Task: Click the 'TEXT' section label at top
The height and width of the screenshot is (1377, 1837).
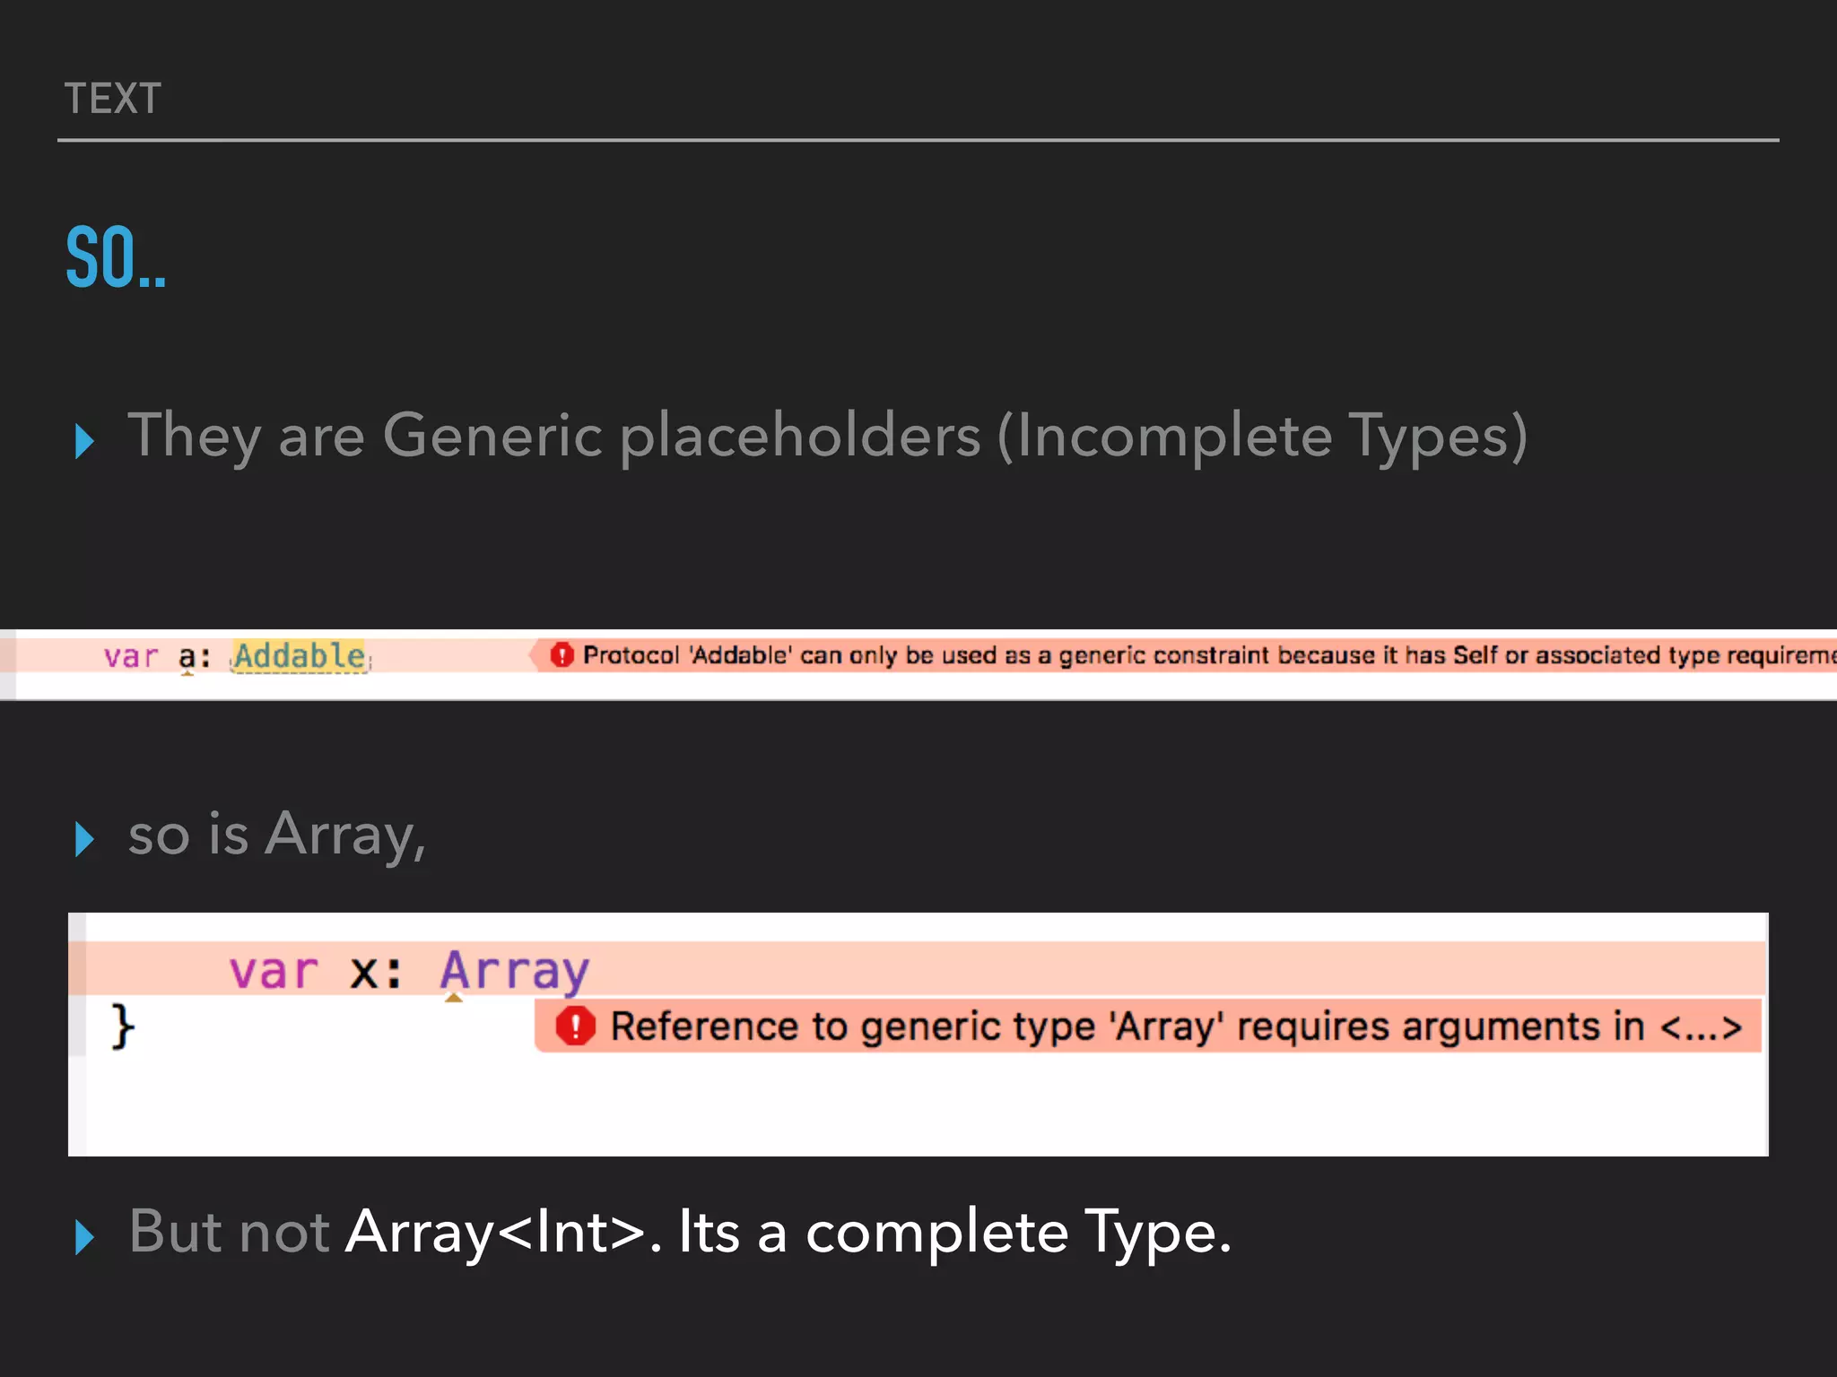Action: tap(113, 99)
